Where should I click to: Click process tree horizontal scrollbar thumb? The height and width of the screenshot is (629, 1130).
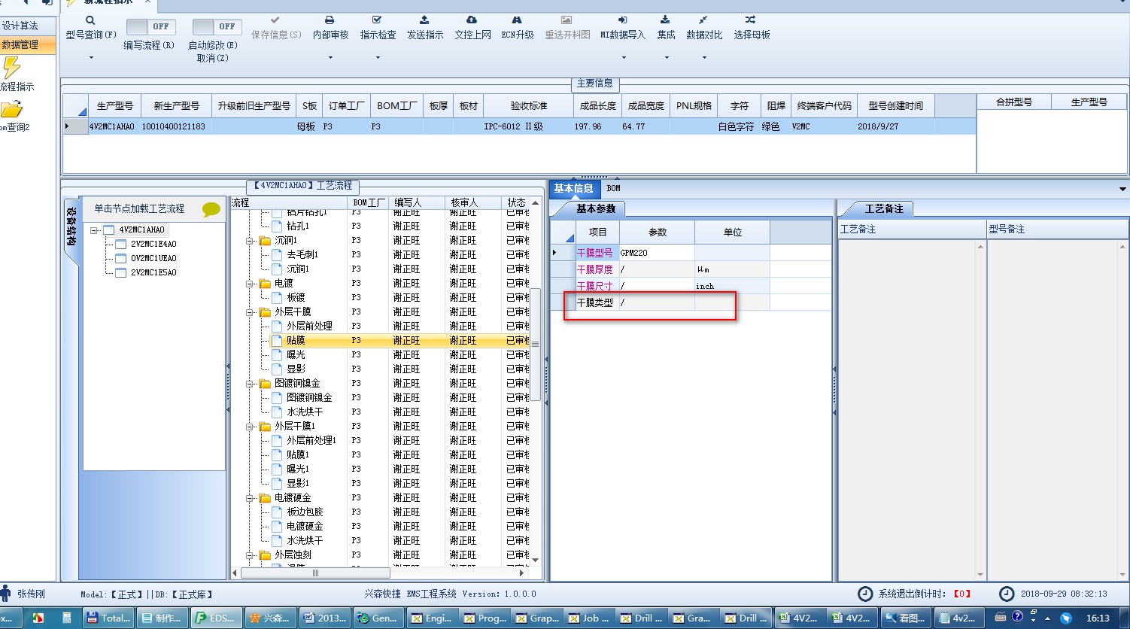point(315,573)
